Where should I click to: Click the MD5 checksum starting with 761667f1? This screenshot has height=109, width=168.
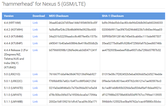73,74
